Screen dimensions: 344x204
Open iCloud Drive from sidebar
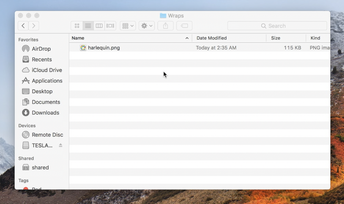(x=47, y=70)
